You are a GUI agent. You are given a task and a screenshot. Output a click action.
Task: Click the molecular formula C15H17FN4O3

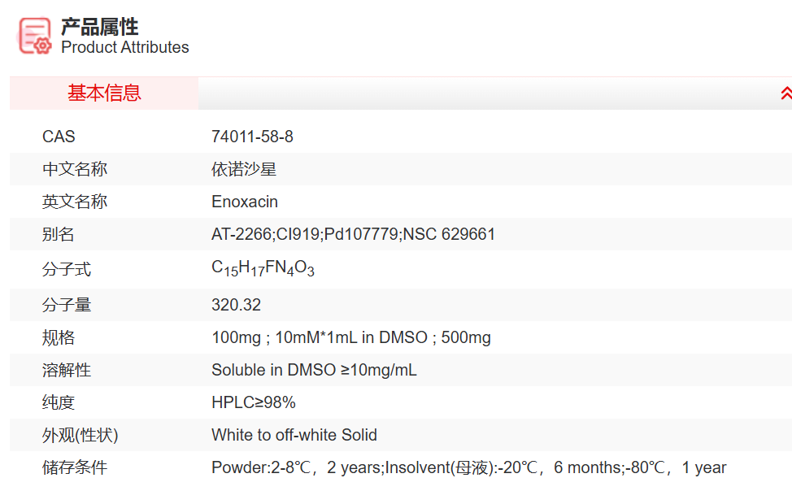(x=263, y=268)
